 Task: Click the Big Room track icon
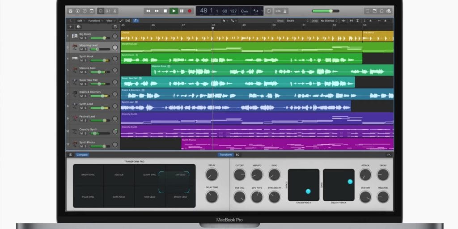click(75, 36)
